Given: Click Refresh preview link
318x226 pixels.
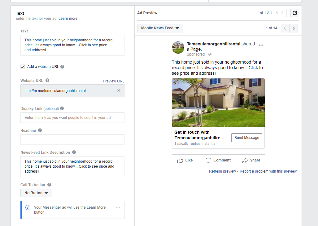Looking at the screenshot, I should point(222,171).
